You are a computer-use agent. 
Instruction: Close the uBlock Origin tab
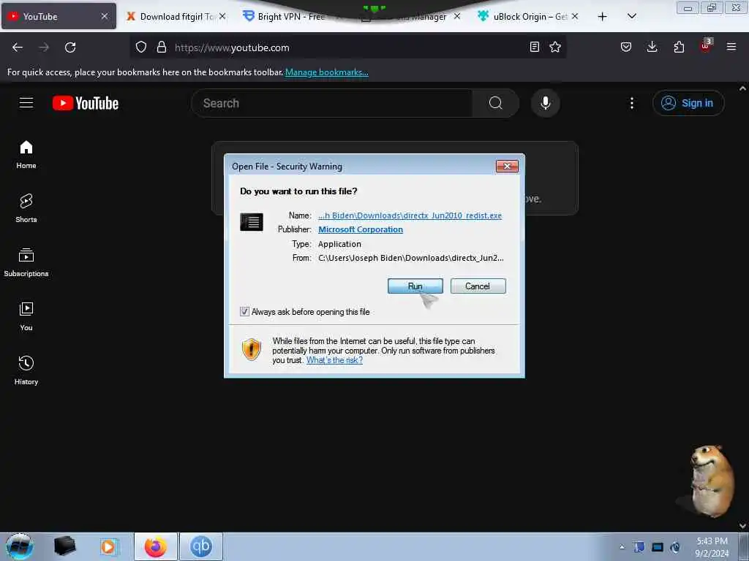point(575,16)
